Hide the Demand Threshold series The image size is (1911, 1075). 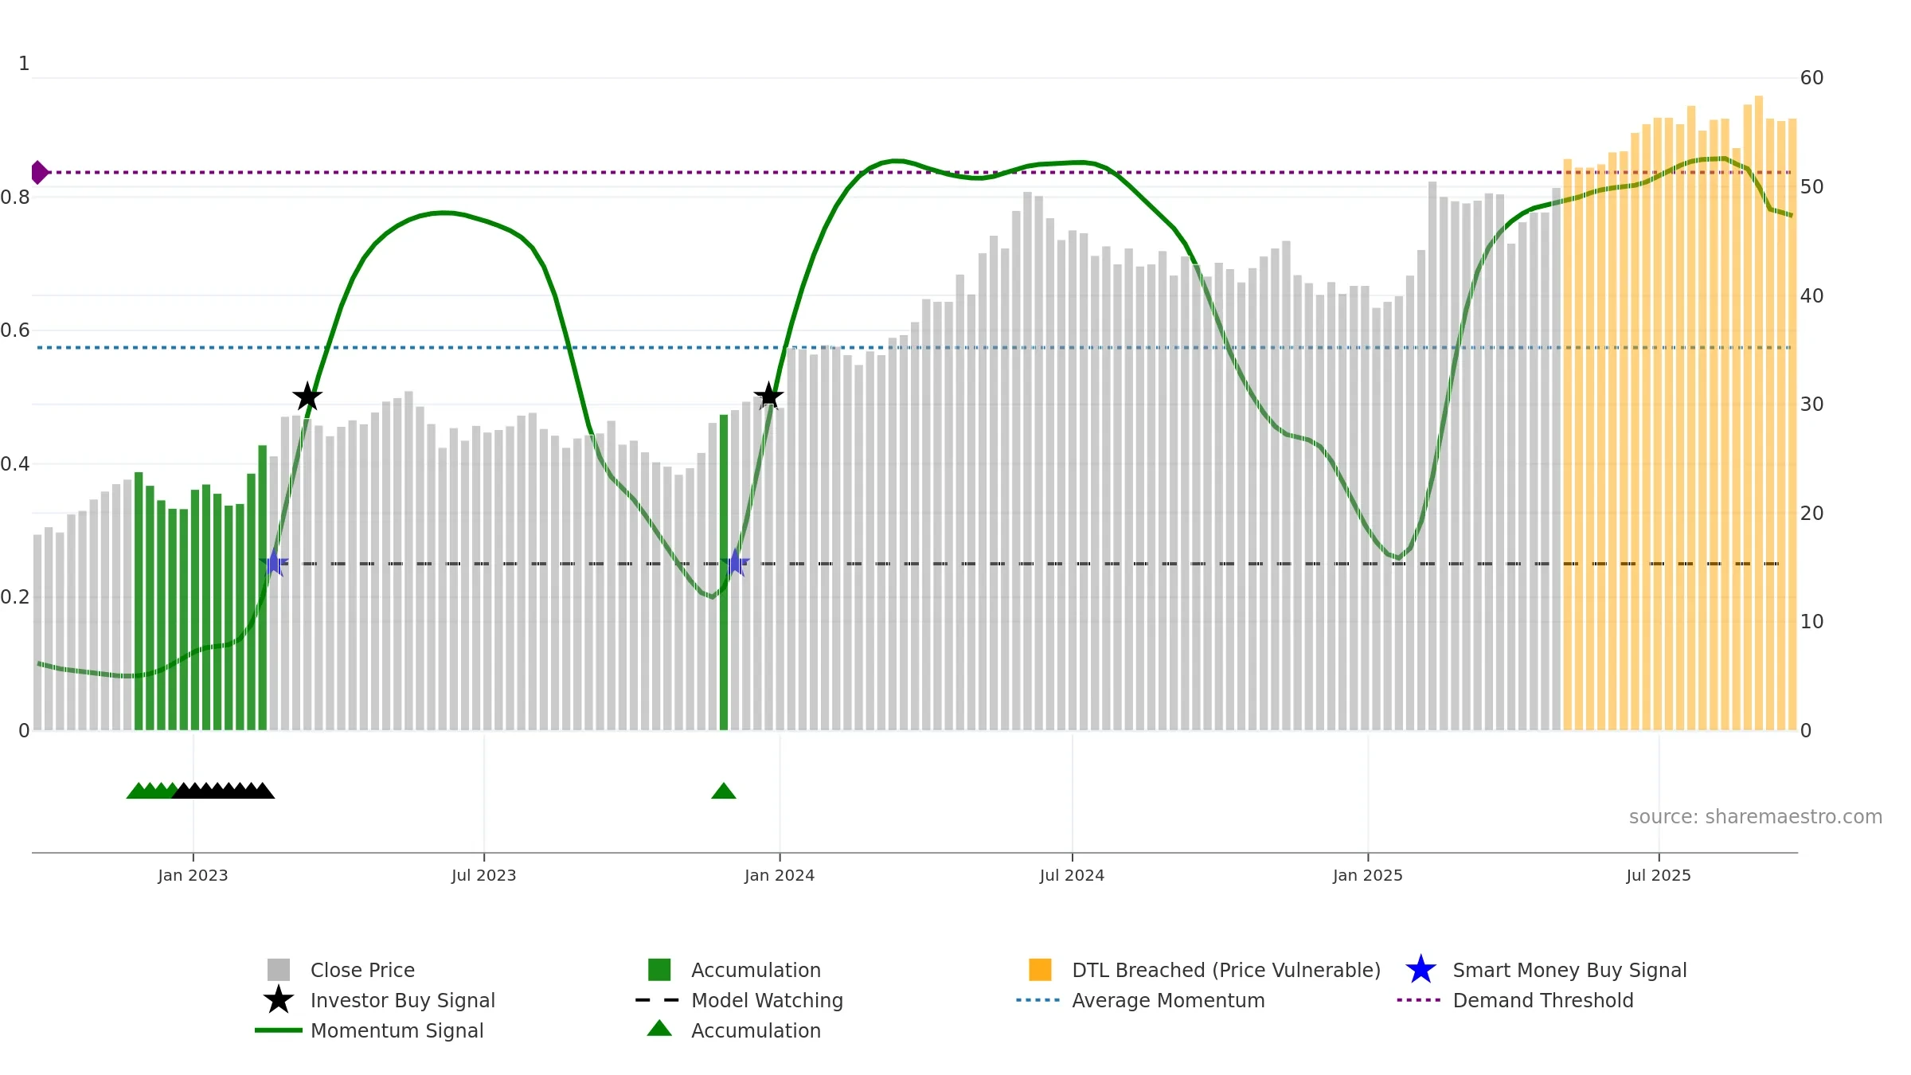(1542, 1000)
